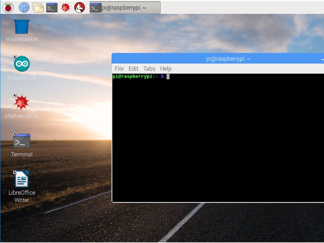Image resolution: width=324 pixels, height=243 pixels.
Task: Focus the pi@raspberrypi terminal taskbar entry
Action: [x=124, y=7]
